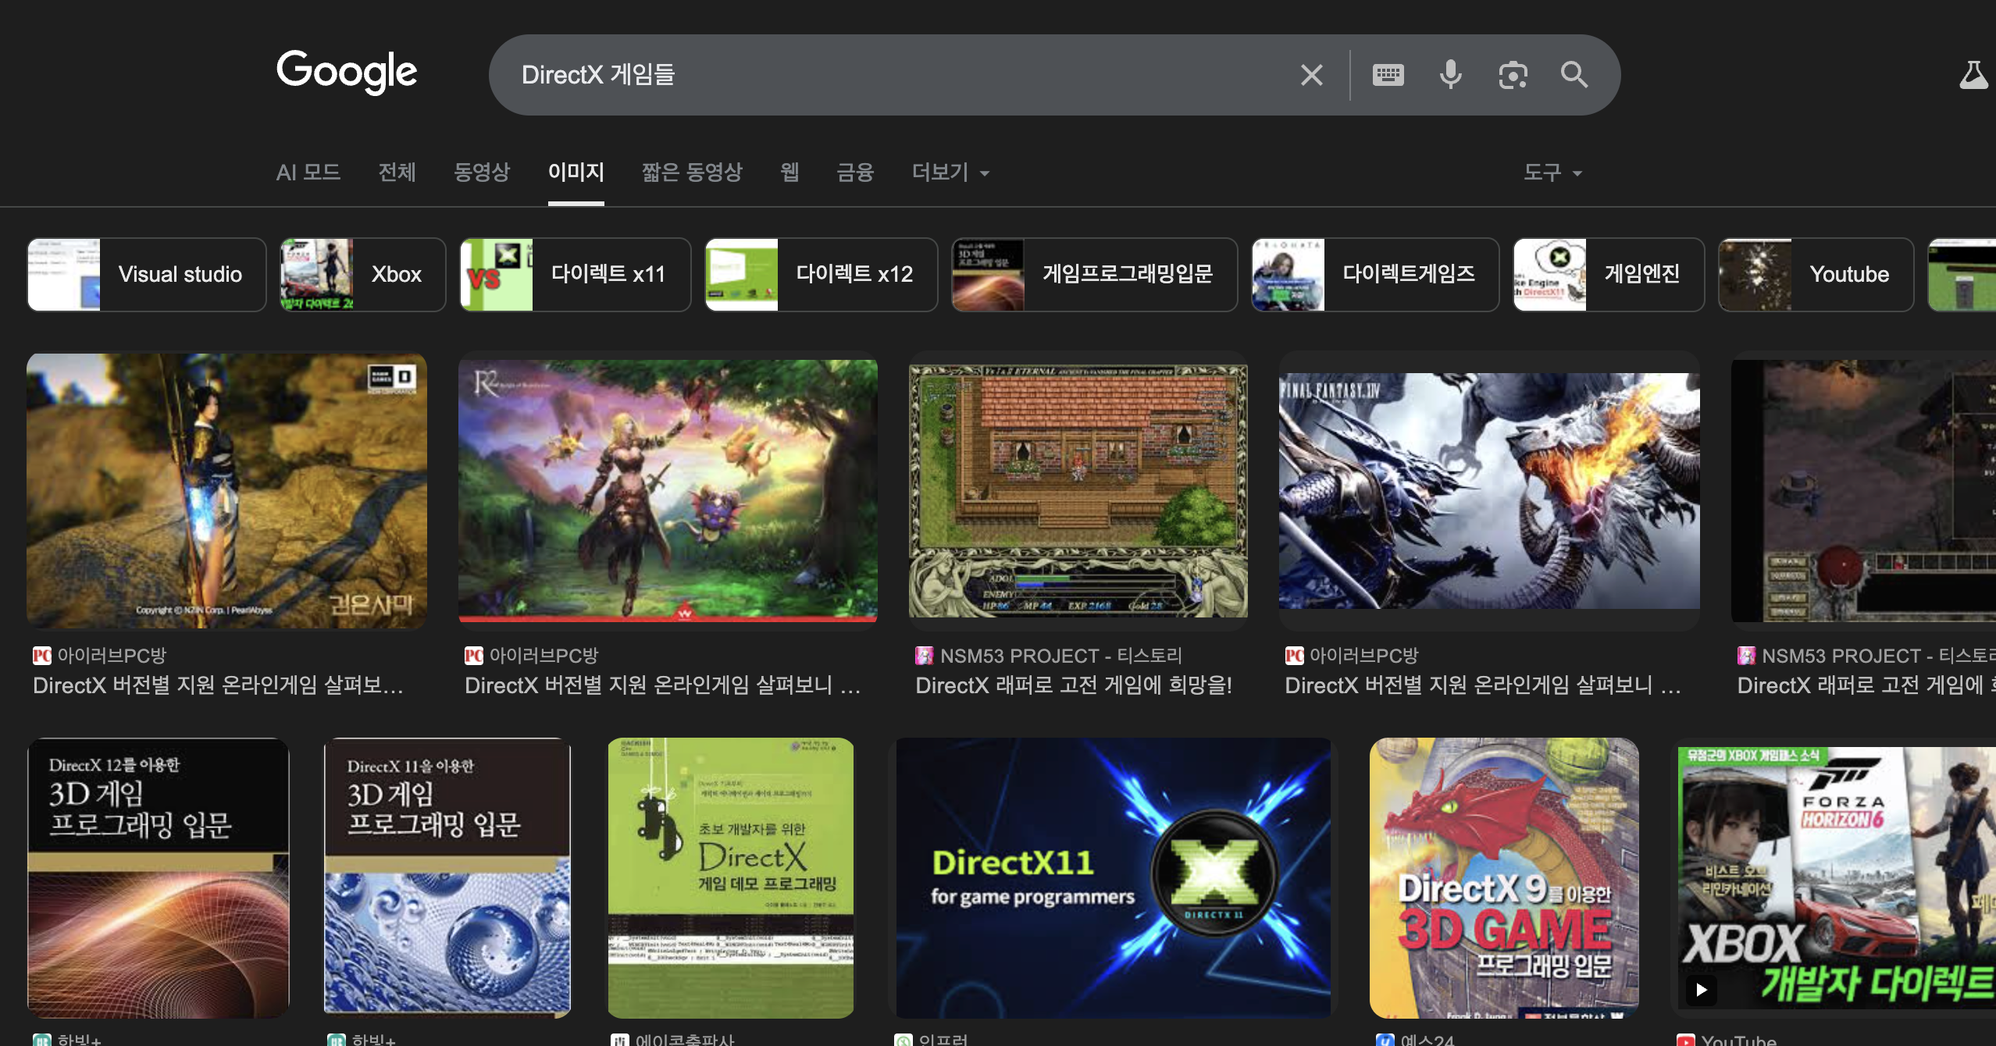The image size is (1996, 1046).
Task: Expand the 더보기 dropdown
Action: tap(950, 172)
